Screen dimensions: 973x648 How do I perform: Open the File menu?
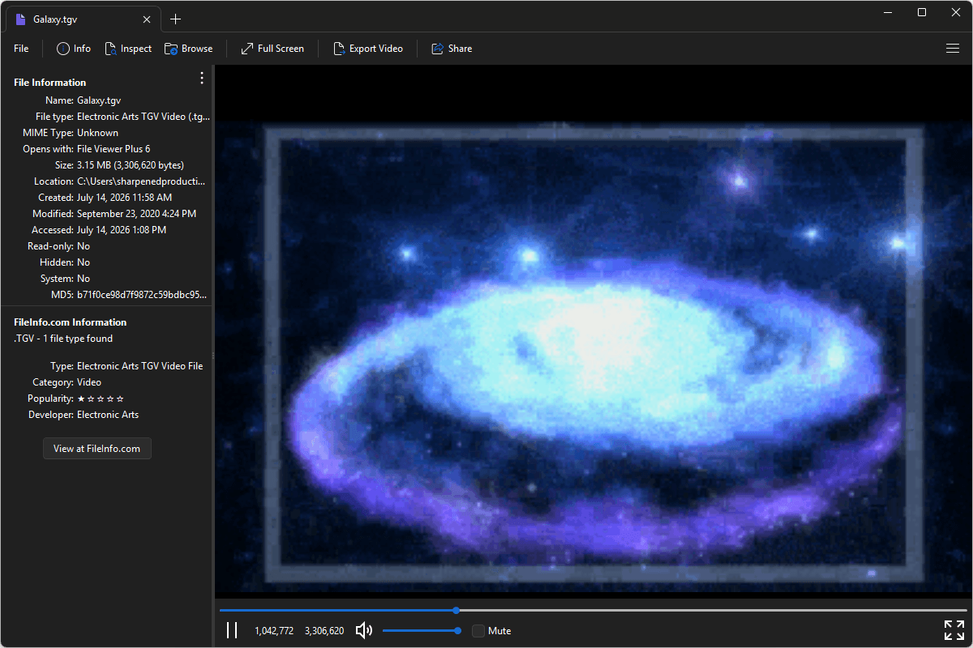tap(21, 49)
